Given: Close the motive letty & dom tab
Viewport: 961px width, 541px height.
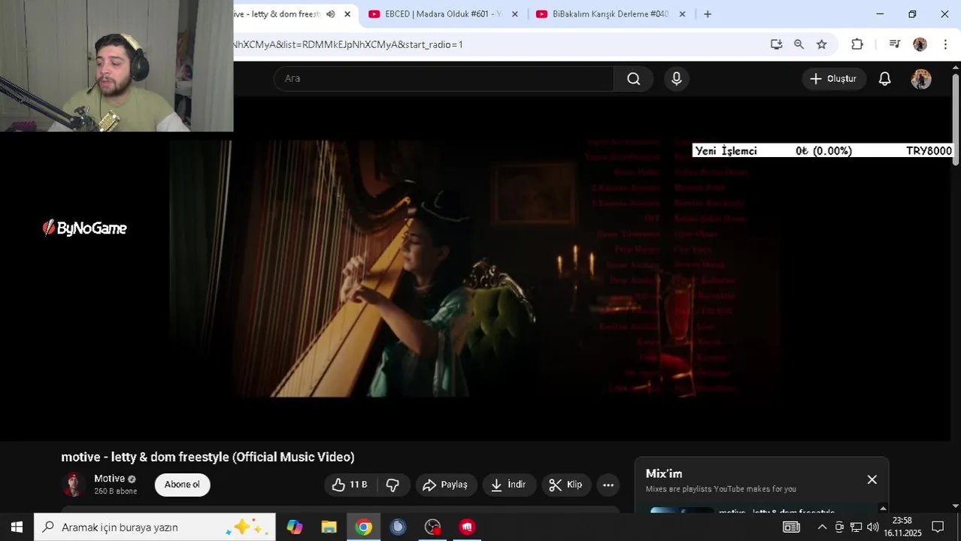Looking at the screenshot, I should pyautogui.click(x=347, y=14).
